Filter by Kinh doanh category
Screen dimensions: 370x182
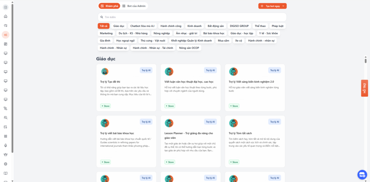point(195,26)
